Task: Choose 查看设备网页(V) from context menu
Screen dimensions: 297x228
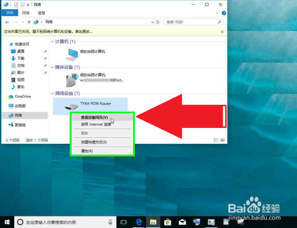Action: pyautogui.click(x=102, y=117)
